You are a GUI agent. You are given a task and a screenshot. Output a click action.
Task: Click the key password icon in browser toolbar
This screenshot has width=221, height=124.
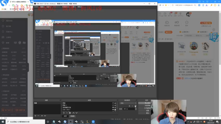211,5
